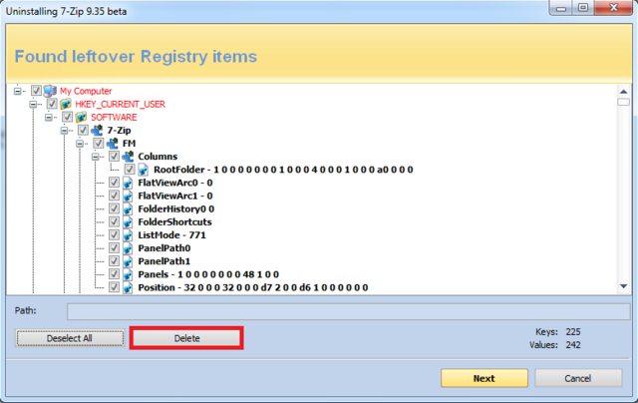Select the RootFolder value entry text
Image resolution: width=638 pixels, height=403 pixels.
pos(283,170)
